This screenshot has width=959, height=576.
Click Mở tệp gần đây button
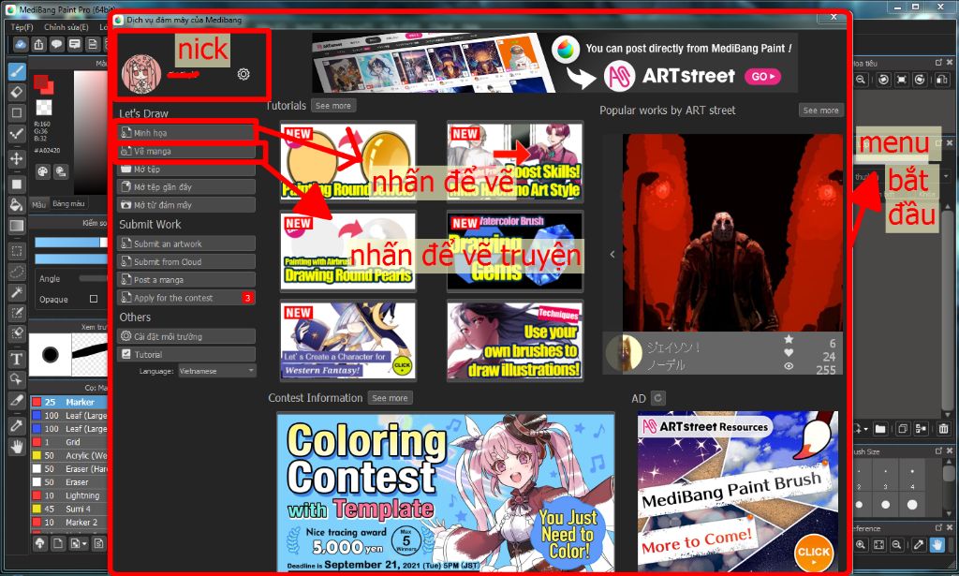pyautogui.click(x=186, y=186)
